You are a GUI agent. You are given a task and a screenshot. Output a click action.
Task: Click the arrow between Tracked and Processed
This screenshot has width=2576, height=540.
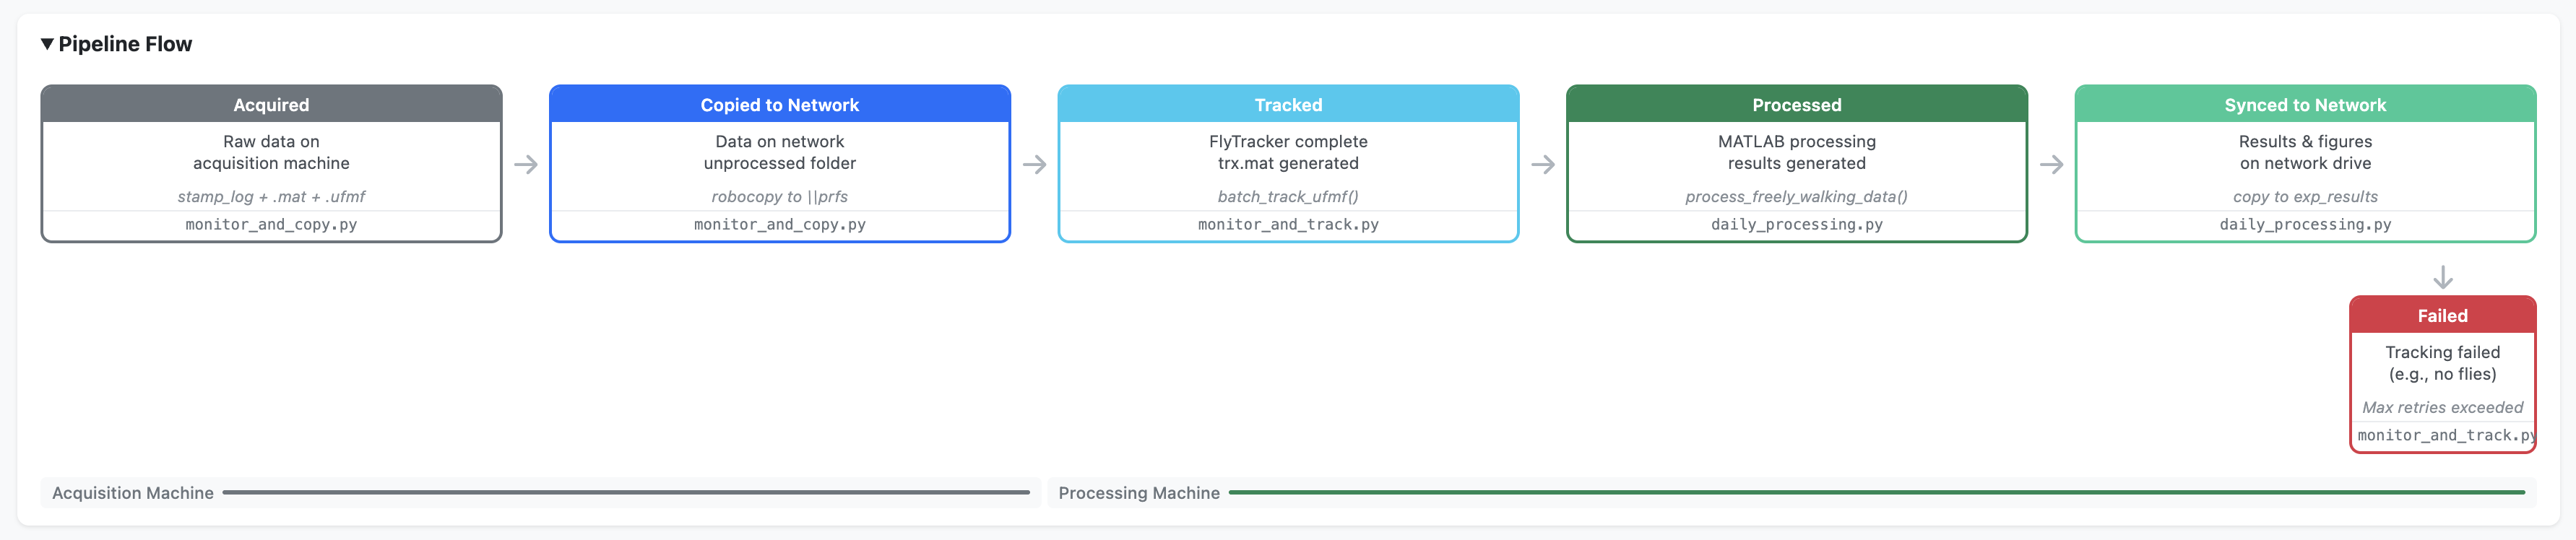pyautogui.click(x=1543, y=165)
